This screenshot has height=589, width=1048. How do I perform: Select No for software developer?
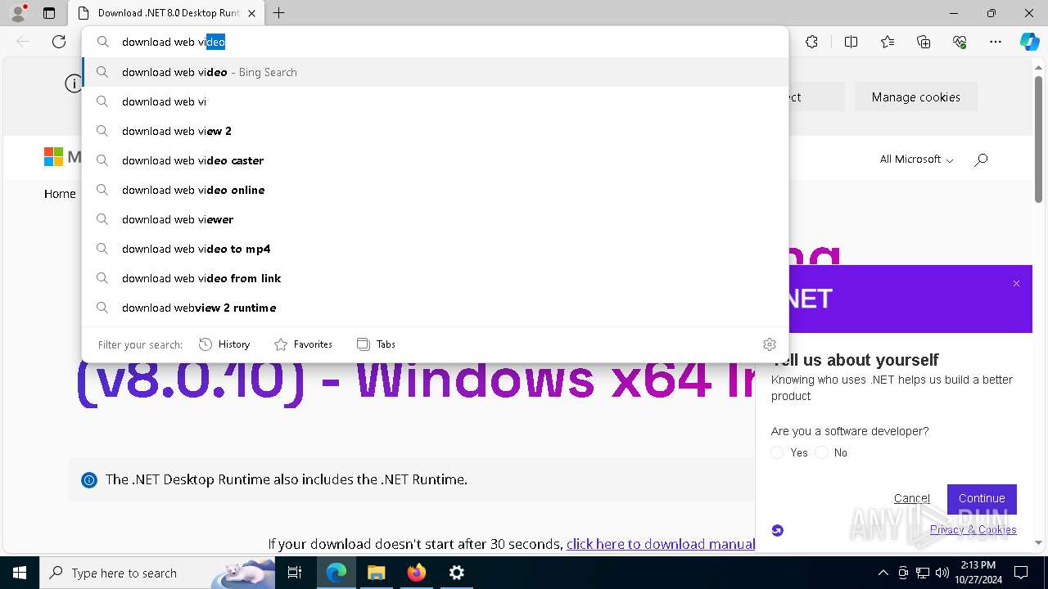click(x=821, y=452)
